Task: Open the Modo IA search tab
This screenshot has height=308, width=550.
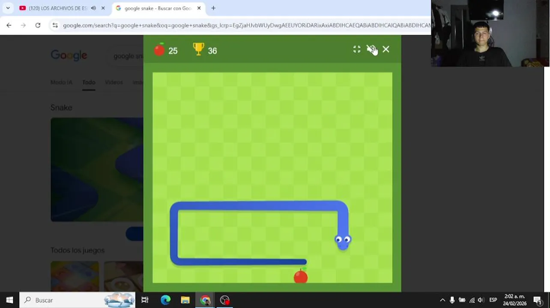Action: pos(61,82)
